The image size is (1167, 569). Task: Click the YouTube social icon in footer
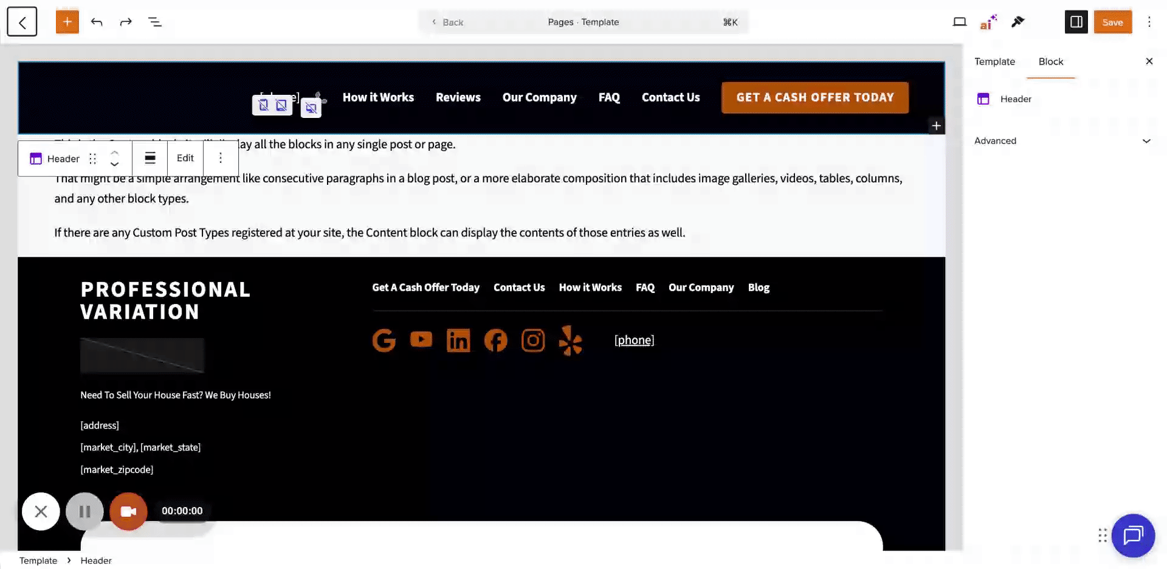421,340
